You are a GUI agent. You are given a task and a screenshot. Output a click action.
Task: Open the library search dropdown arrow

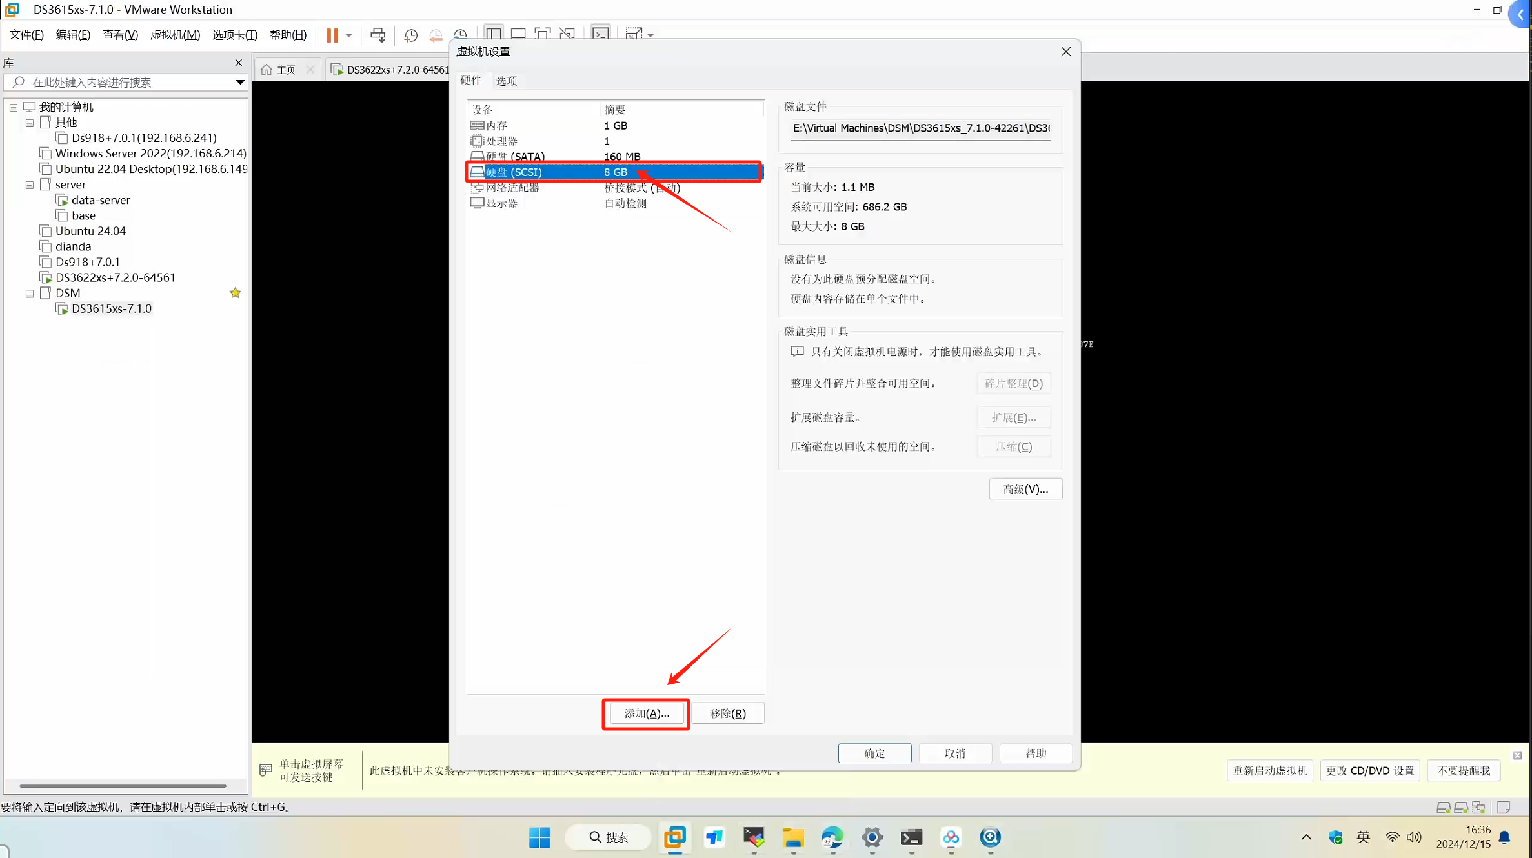coord(240,82)
